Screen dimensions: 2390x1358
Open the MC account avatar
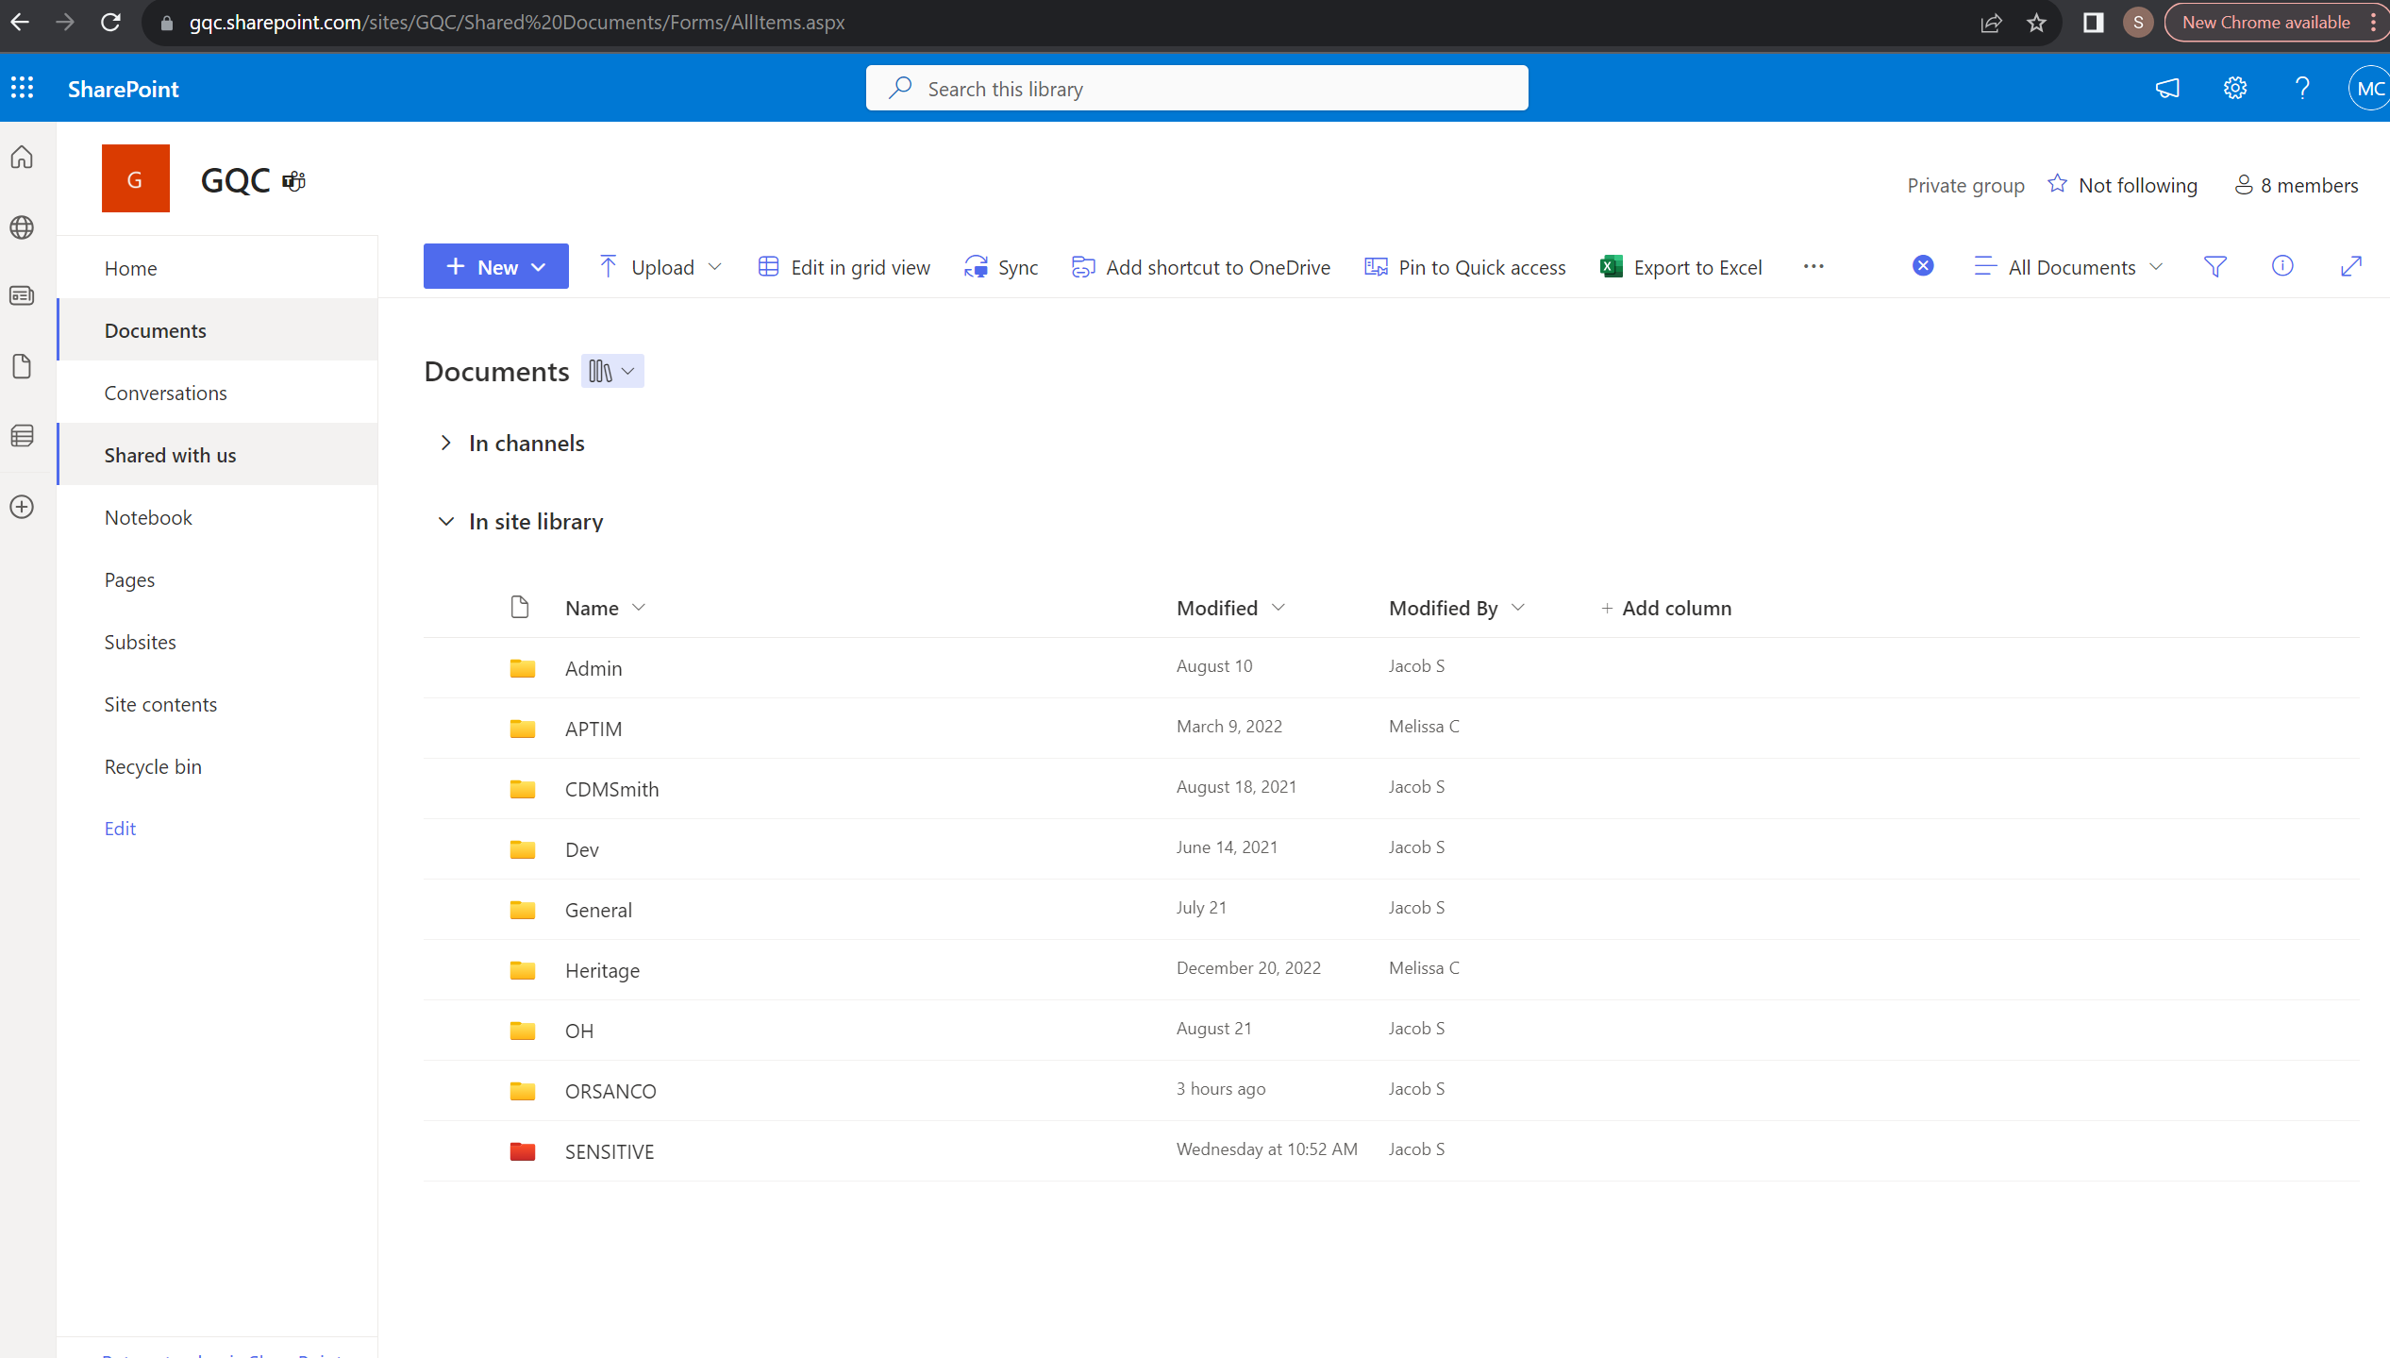2369,88
